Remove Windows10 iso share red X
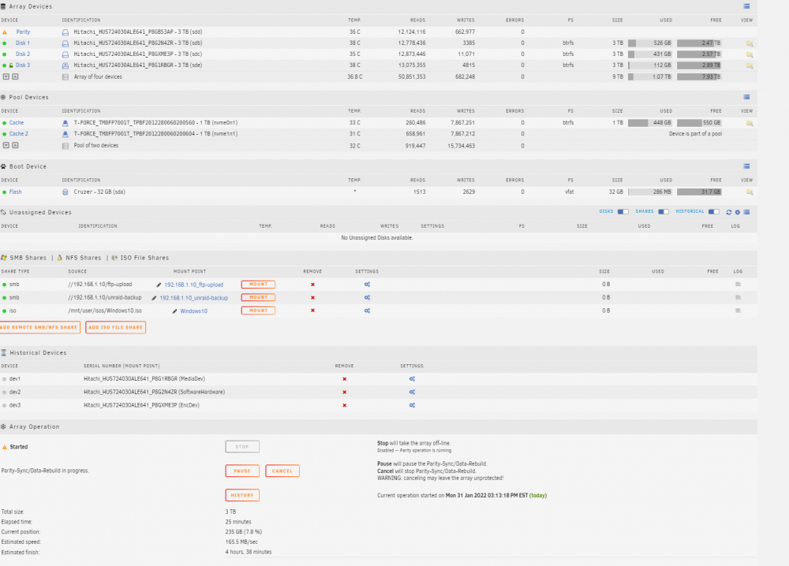This screenshot has width=789, height=566. coord(312,311)
